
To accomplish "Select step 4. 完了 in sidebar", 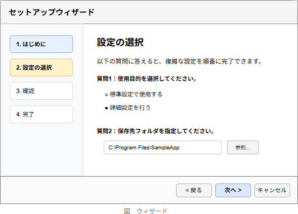I will click(41, 114).
